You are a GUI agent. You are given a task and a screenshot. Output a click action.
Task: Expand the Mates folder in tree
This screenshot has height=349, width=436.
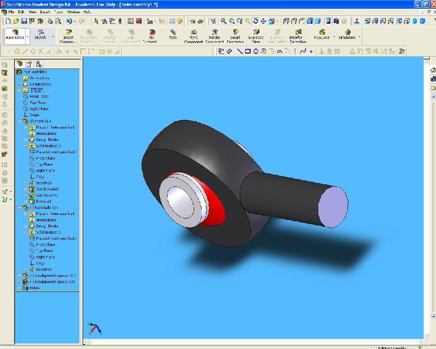(x=19, y=288)
